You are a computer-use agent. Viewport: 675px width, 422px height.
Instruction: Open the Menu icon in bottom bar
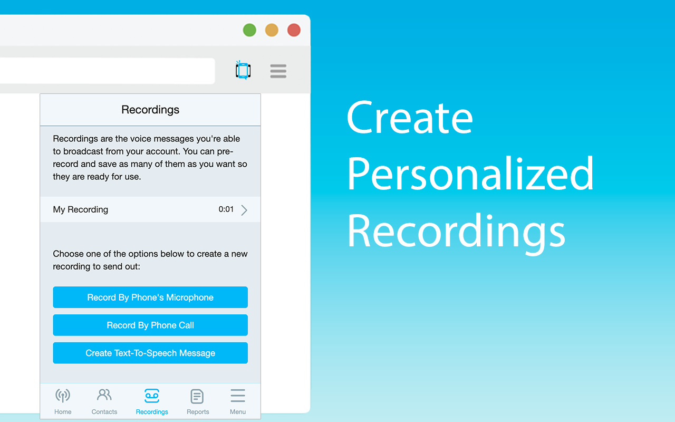point(237,400)
